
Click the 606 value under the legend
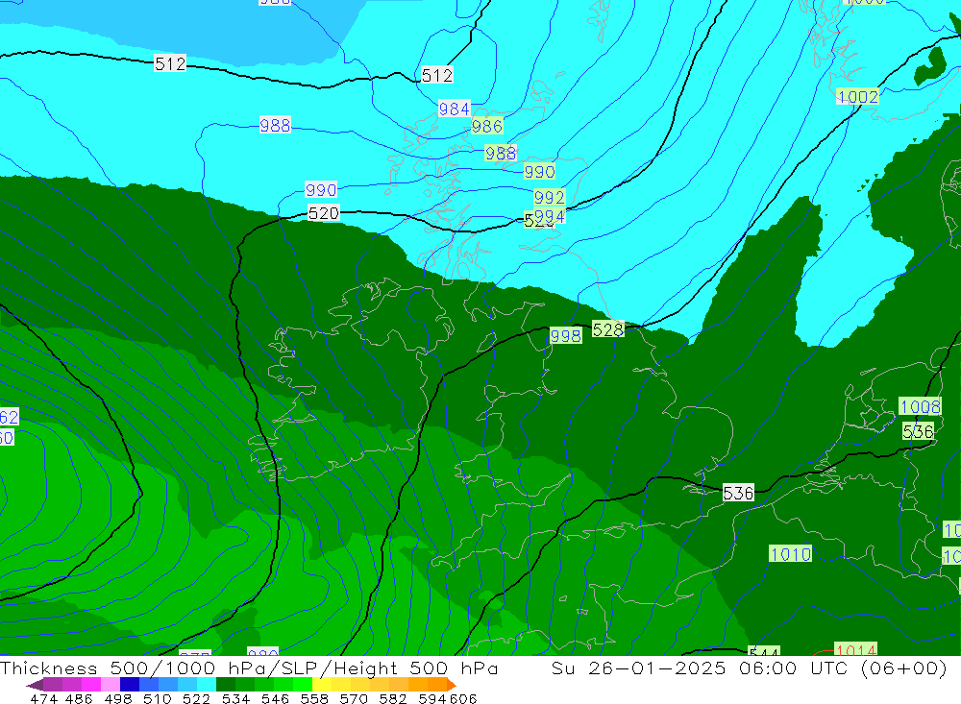[x=463, y=699]
